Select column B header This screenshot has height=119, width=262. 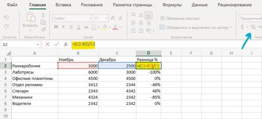(78, 53)
